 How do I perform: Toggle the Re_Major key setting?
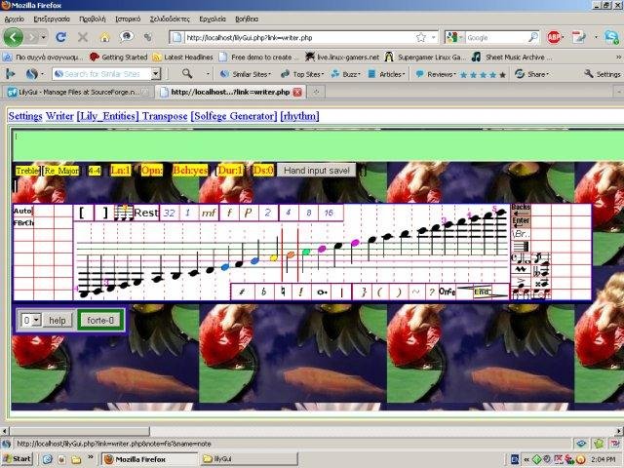coord(61,171)
